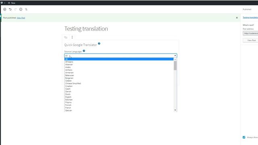Select Bulgarian in the dropdown list

pos(119,78)
